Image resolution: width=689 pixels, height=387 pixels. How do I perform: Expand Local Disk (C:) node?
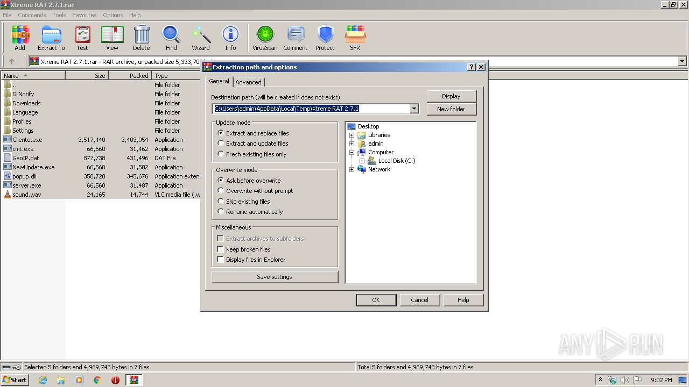362,161
